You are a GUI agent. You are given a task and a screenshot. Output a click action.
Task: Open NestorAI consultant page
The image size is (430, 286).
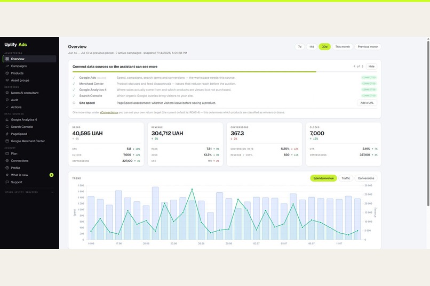tap(30, 93)
